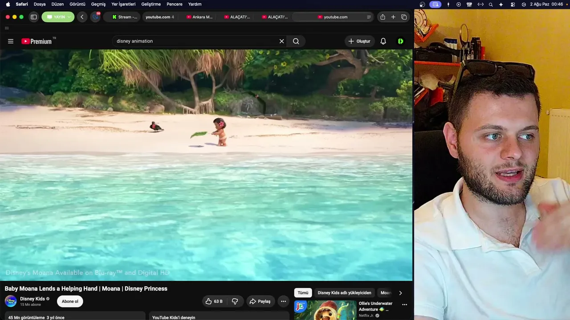Click the date and time in menu bar
570x320 pixels.
547,4
